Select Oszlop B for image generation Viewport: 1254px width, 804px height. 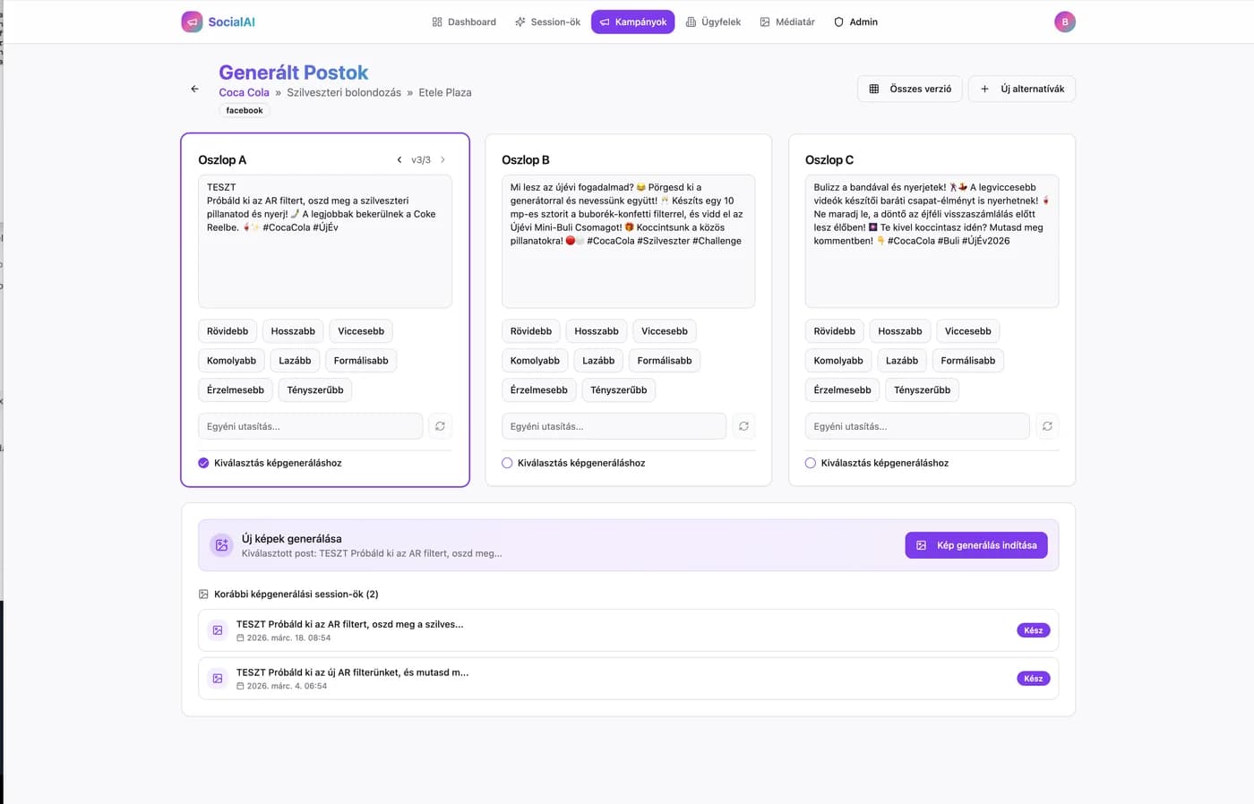click(x=507, y=463)
